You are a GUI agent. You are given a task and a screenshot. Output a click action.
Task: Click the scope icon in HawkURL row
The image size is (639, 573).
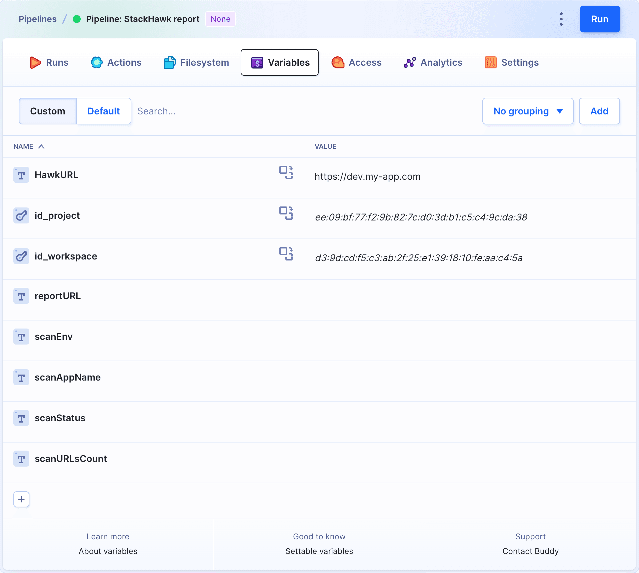pos(286,172)
